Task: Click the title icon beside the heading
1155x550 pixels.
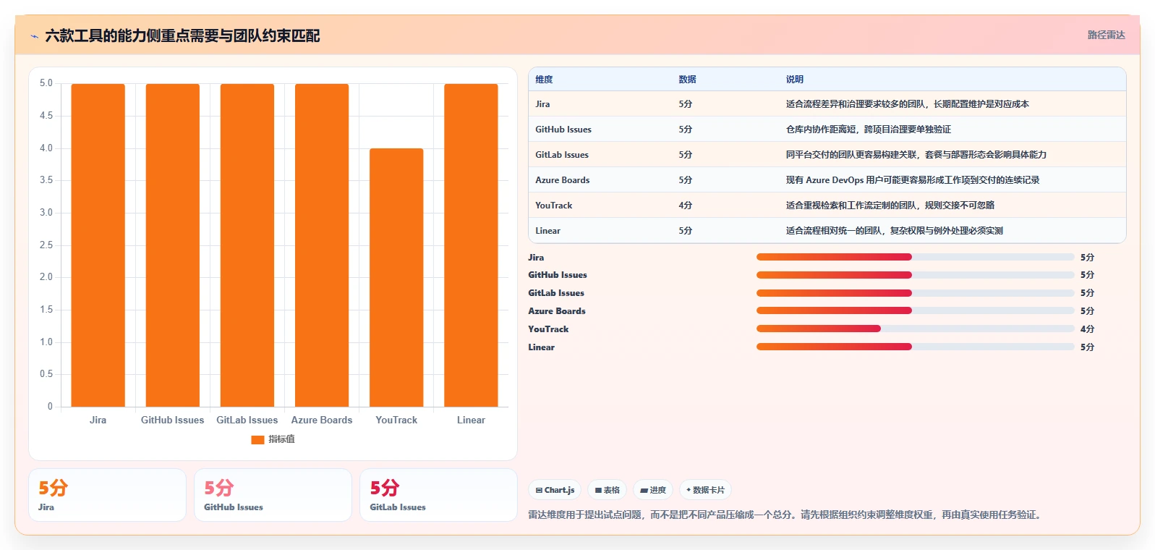Action: pyautogui.click(x=34, y=36)
